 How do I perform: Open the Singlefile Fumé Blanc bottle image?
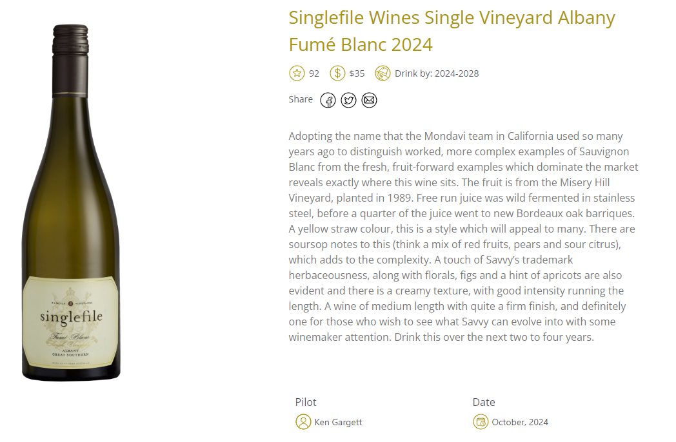click(x=71, y=203)
